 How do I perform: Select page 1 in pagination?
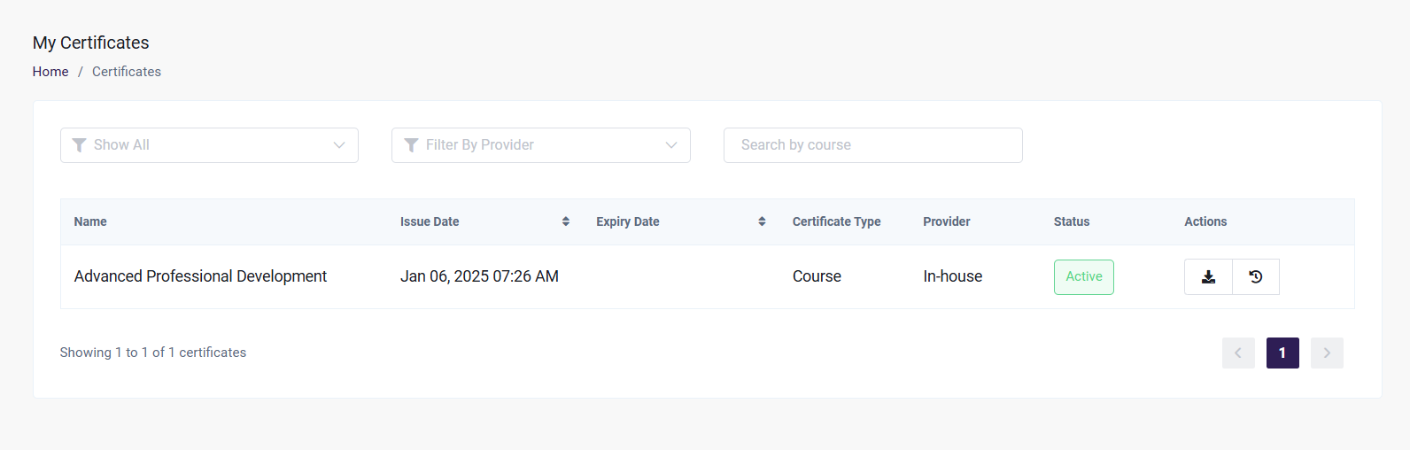(x=1282, y=353)
